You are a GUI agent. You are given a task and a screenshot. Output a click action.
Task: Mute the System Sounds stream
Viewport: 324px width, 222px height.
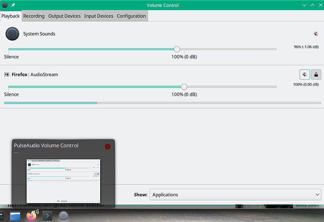(x=316, y=34)
